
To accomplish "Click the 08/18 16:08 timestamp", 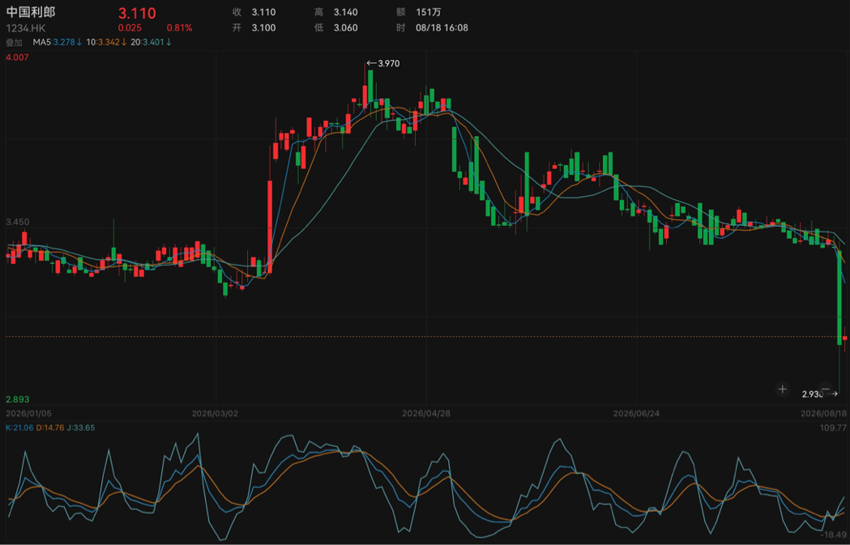I will 442,28.
